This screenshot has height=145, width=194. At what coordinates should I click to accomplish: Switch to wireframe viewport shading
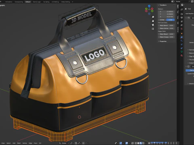pyautogui.click(x=136, y=143)
